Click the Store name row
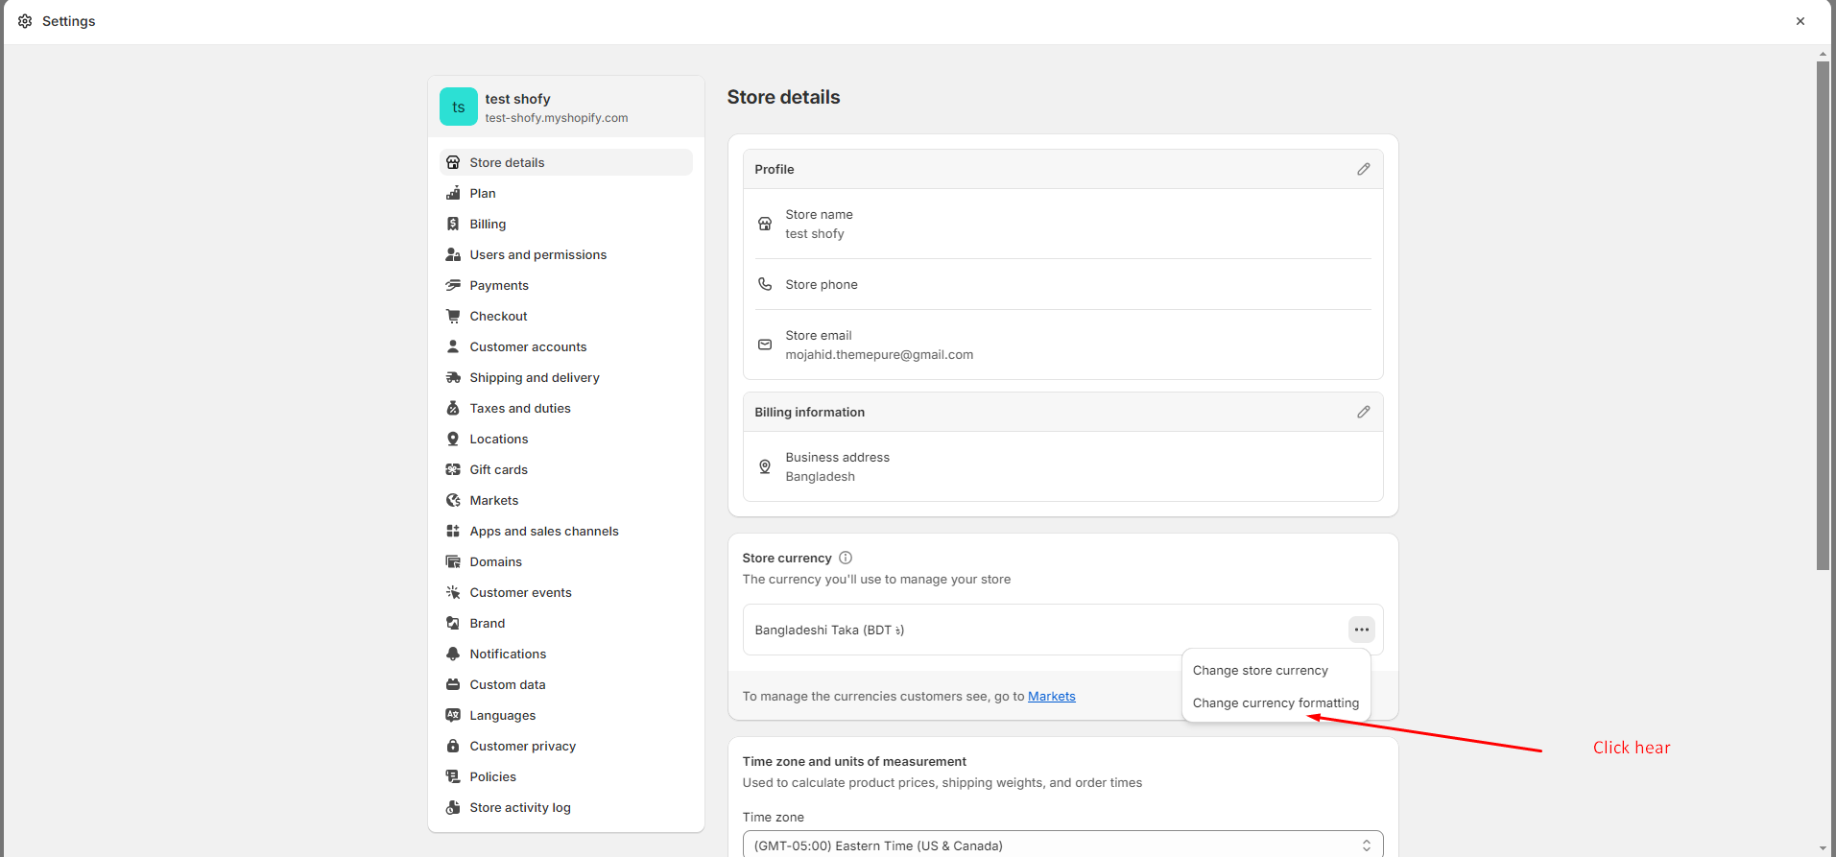Viewport: 1836px width, 857px height. tap(1062, 224)
